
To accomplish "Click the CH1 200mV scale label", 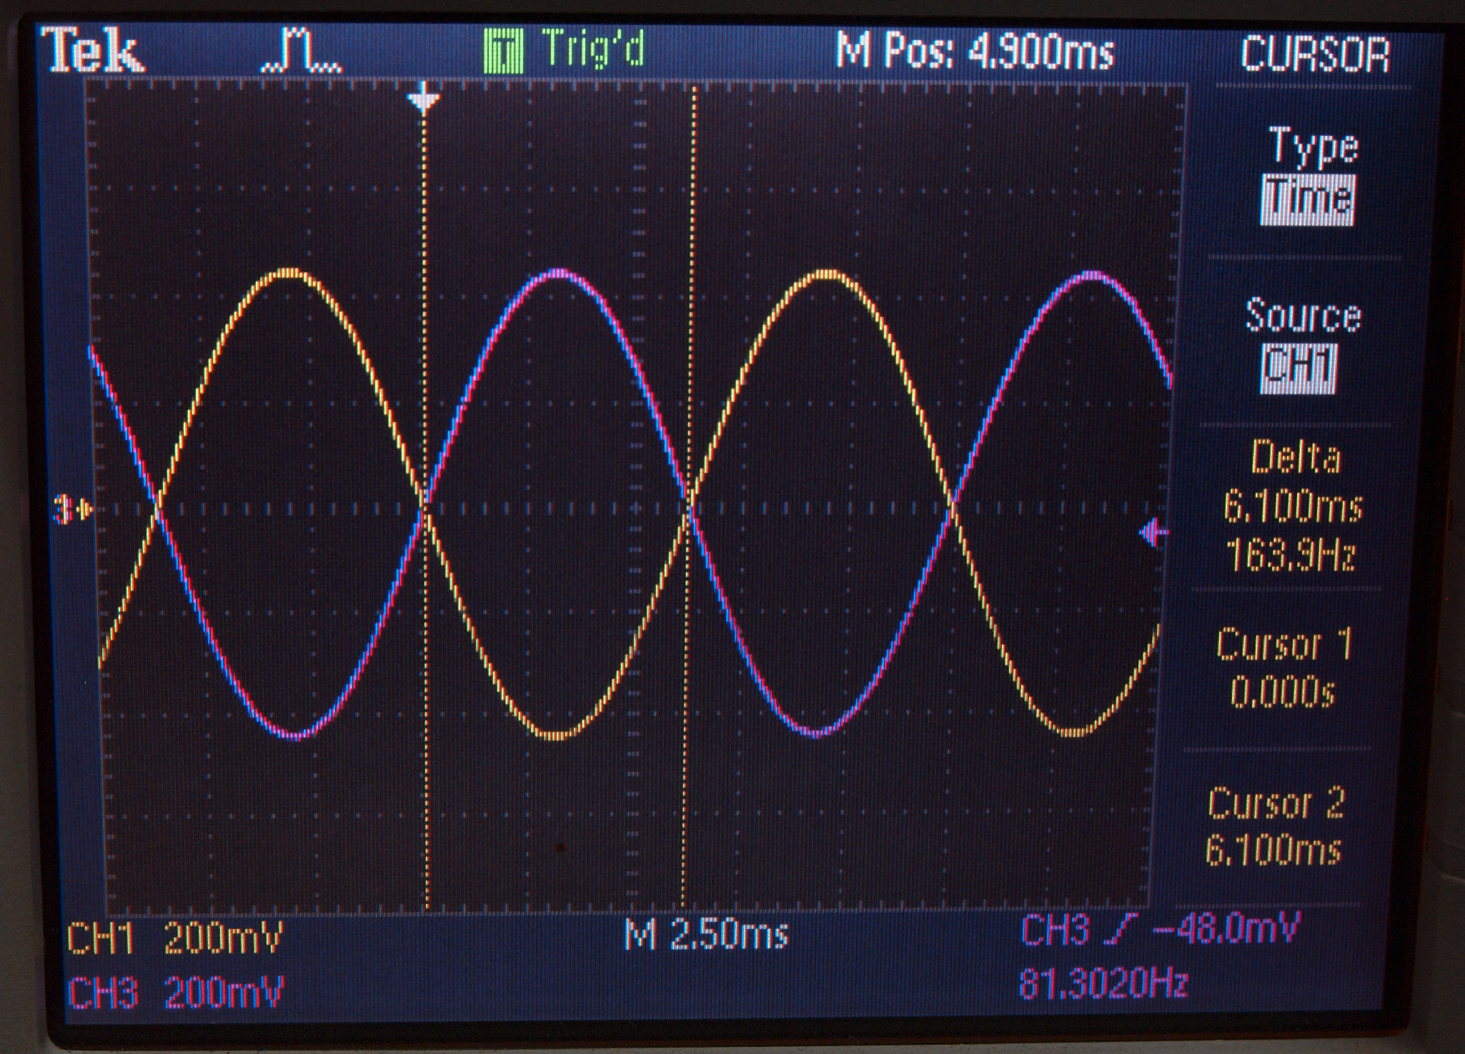I will point(175,938).
